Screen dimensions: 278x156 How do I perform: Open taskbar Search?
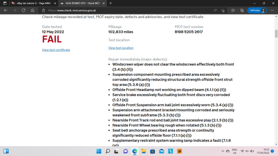(x=108, y=151)
